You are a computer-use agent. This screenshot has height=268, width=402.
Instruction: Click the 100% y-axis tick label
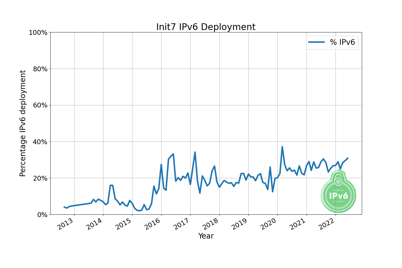click(38, 33)
